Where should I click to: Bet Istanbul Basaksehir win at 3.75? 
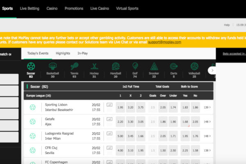point(141,107)
